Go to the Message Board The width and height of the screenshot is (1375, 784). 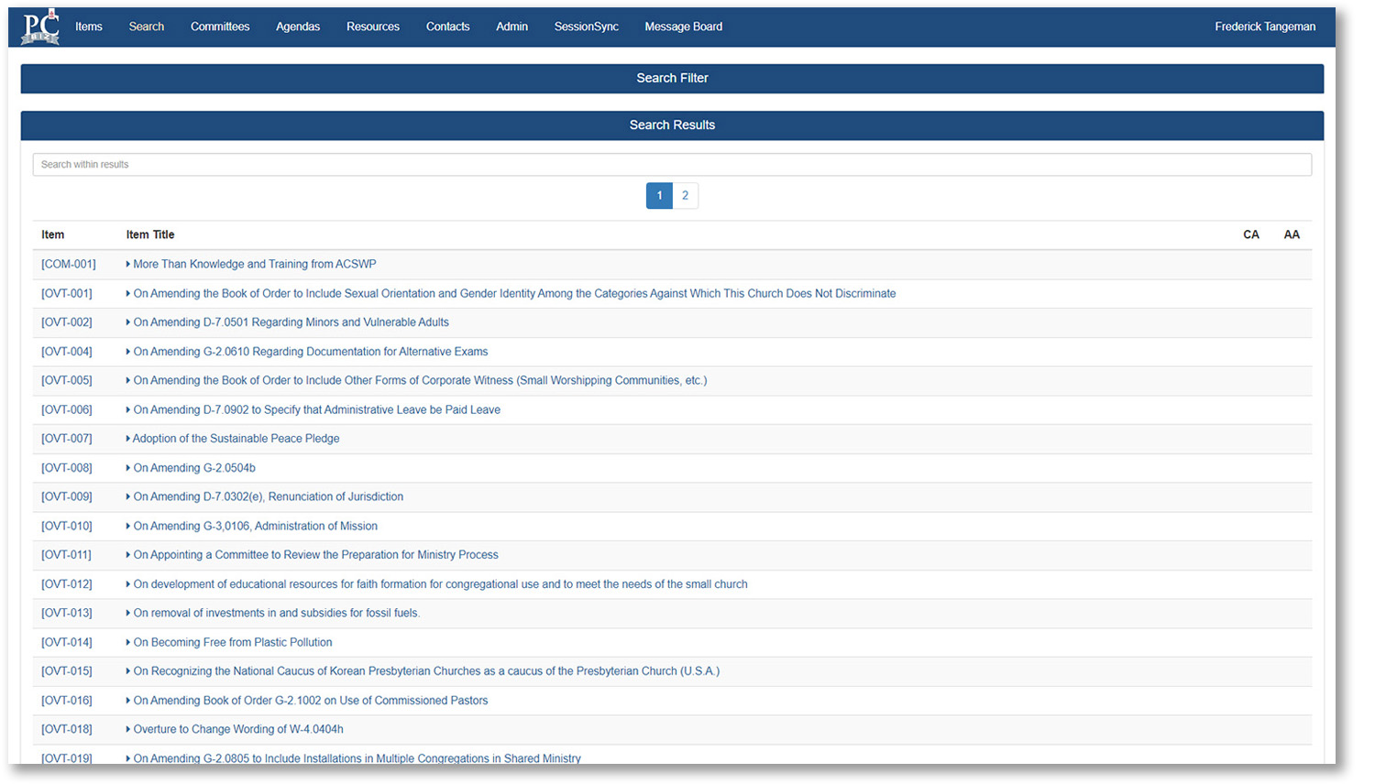point(683,27)
